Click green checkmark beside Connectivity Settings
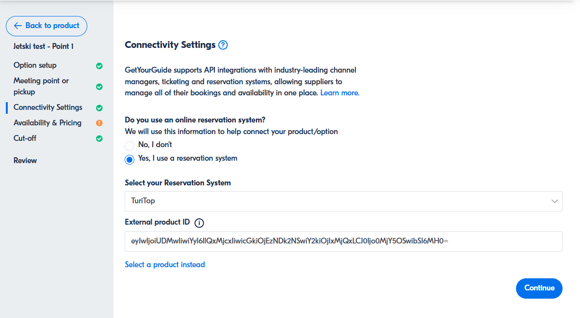 [x=99, y=108]
